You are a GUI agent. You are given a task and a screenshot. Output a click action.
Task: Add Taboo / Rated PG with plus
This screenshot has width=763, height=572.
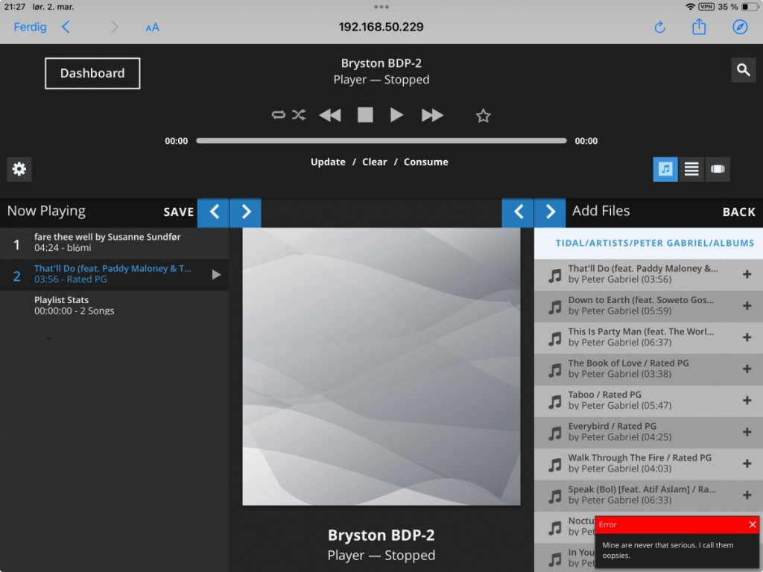click(x=747, y=400)
